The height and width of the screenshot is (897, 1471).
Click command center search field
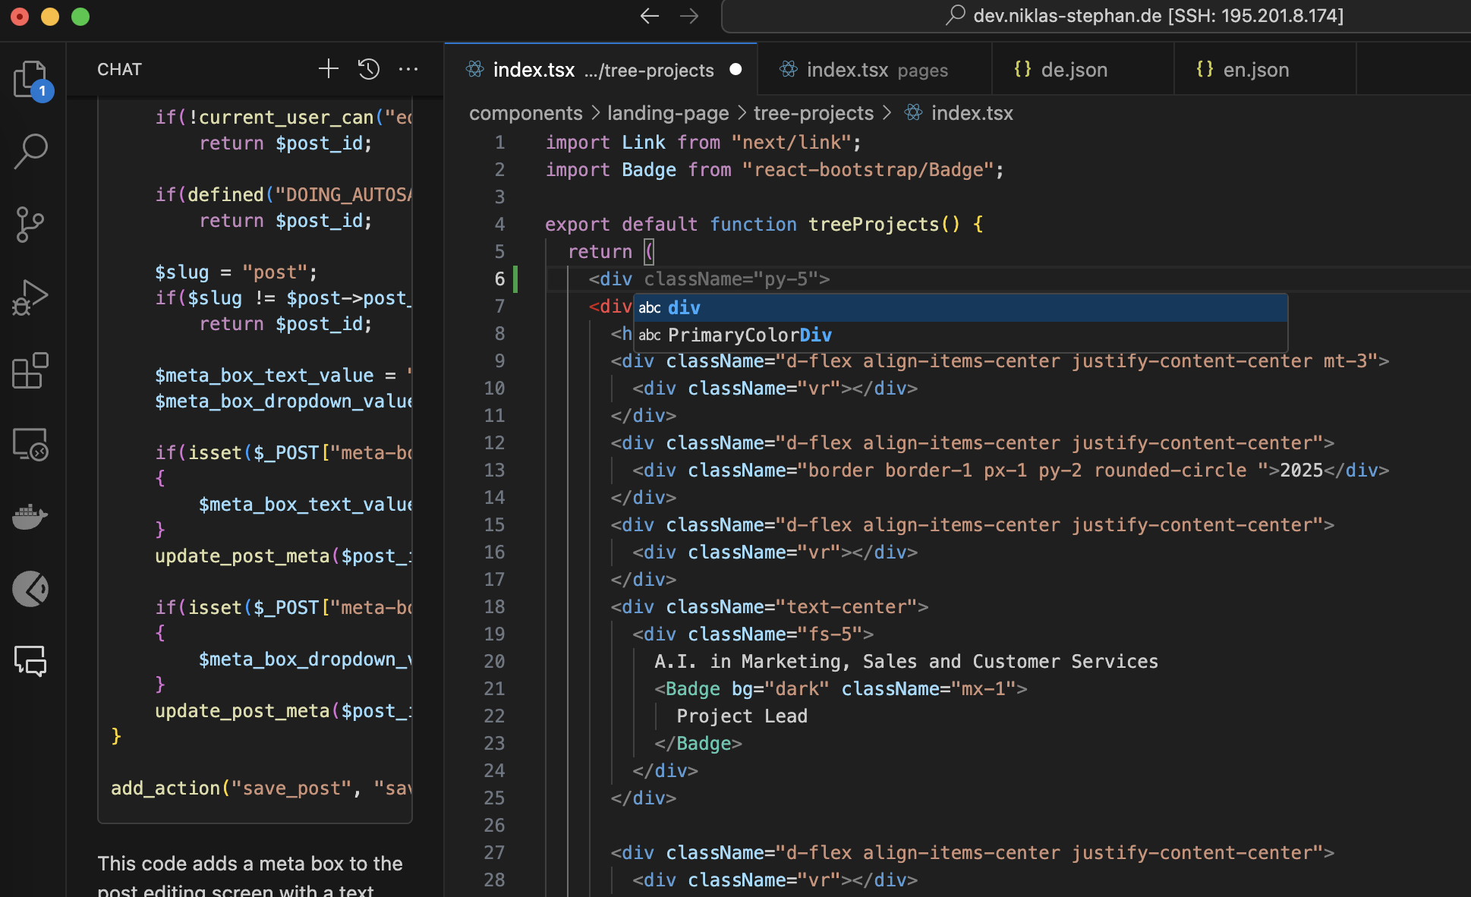pyautogui.click(x=1096, y=16)
